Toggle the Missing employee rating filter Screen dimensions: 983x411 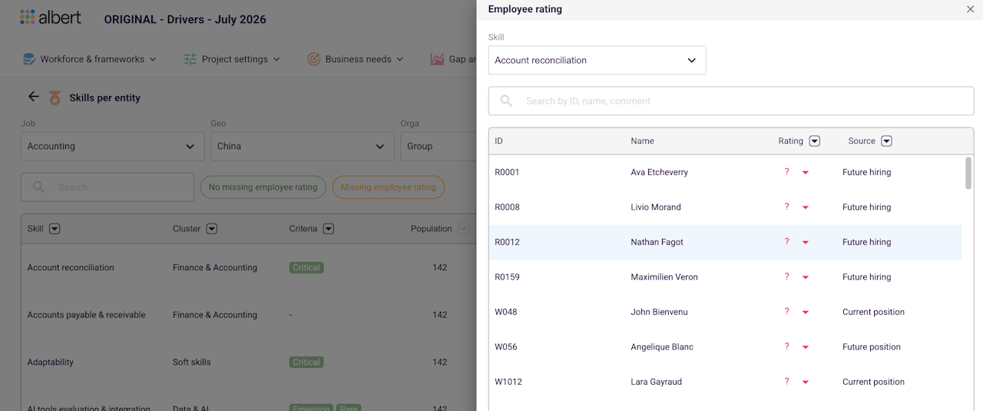pyautogui.click(x=388, y=187)
